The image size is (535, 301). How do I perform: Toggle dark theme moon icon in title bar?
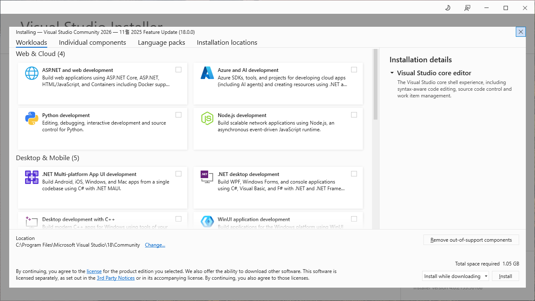[448, 8]
